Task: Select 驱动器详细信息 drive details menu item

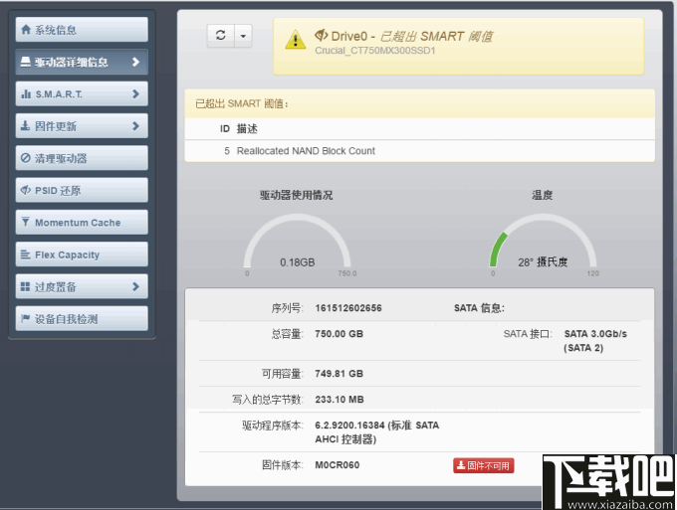Action: click(x=82, y=62)
